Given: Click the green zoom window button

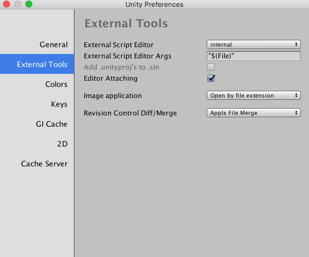Looking at the screenshot, I should click(x=29, y=4).
